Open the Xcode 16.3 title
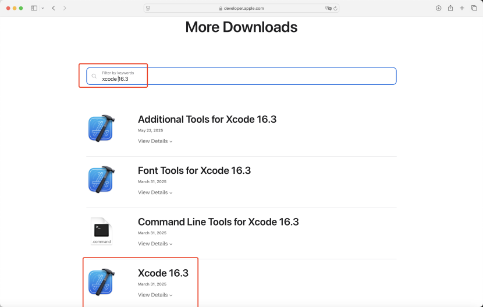This screenshot has height=307, width=483. (163, 273)
